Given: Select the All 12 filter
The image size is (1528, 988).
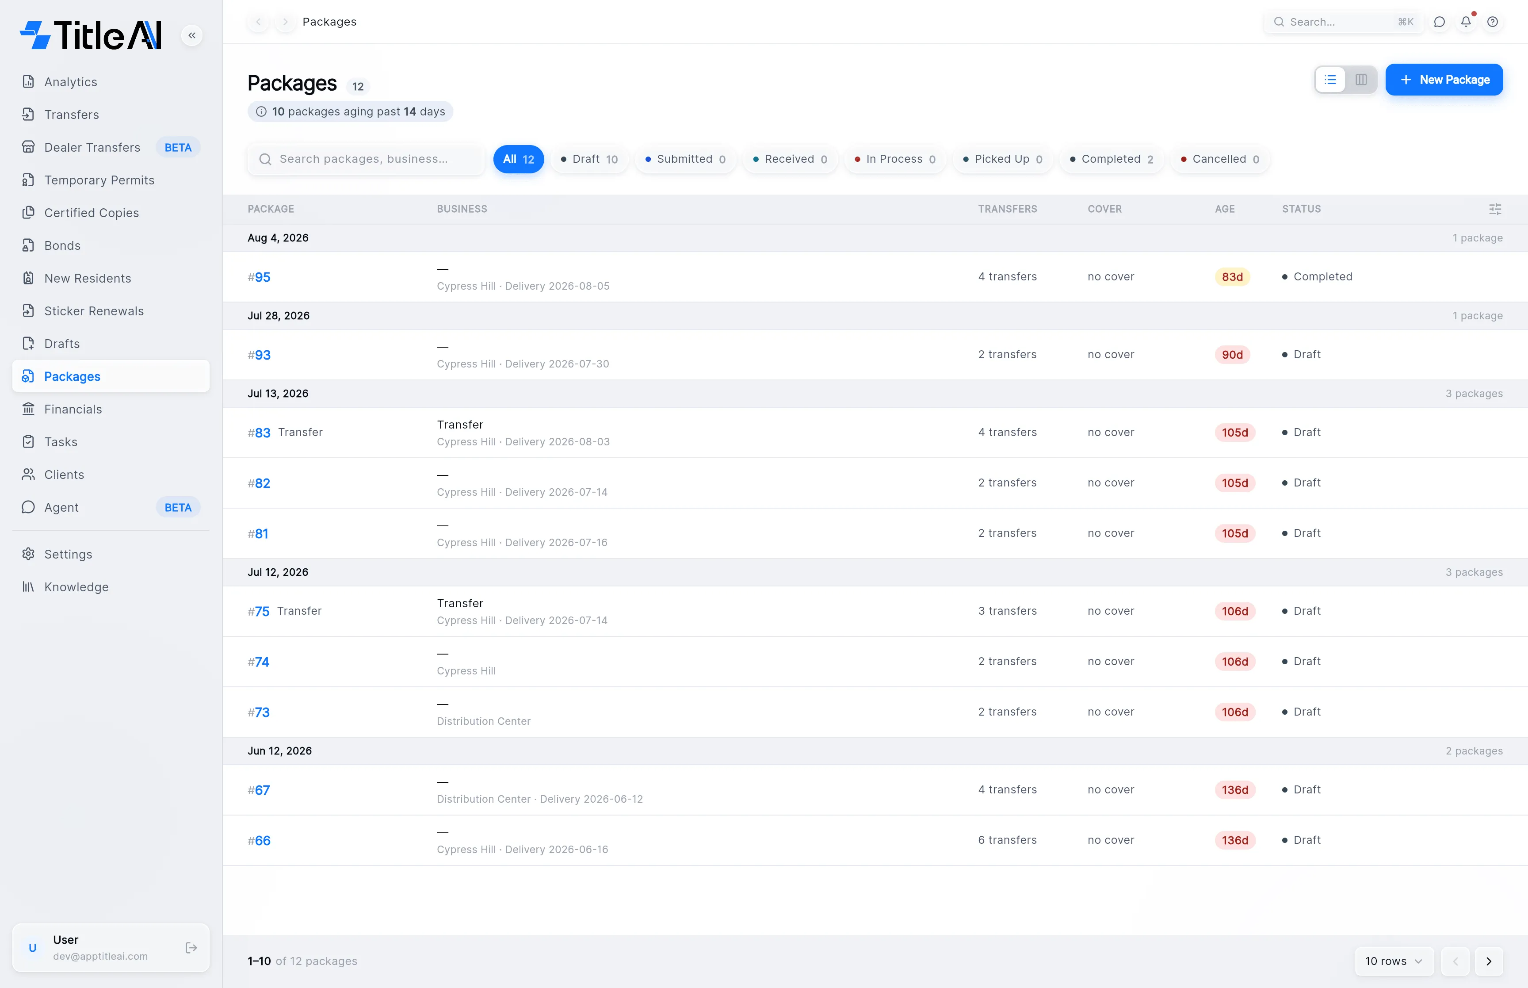Looking at the screenshot, I should tap(518, 159).
